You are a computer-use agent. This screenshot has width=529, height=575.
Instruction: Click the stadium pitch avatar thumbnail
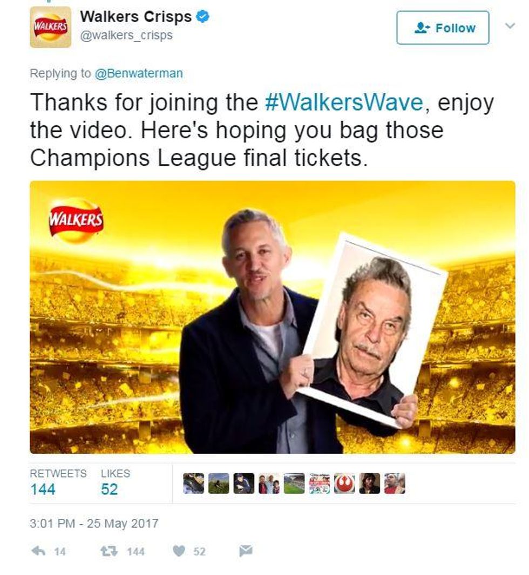click(x=294, y=483)
